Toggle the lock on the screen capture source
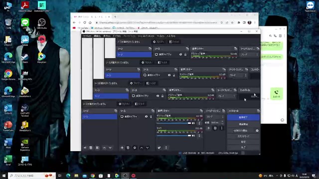This screenshot has width=319, height=179. click(151, 117)
